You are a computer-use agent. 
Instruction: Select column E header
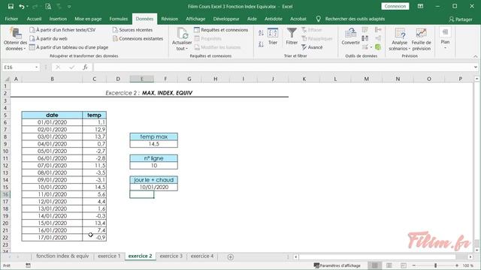[x=142, y=79]
